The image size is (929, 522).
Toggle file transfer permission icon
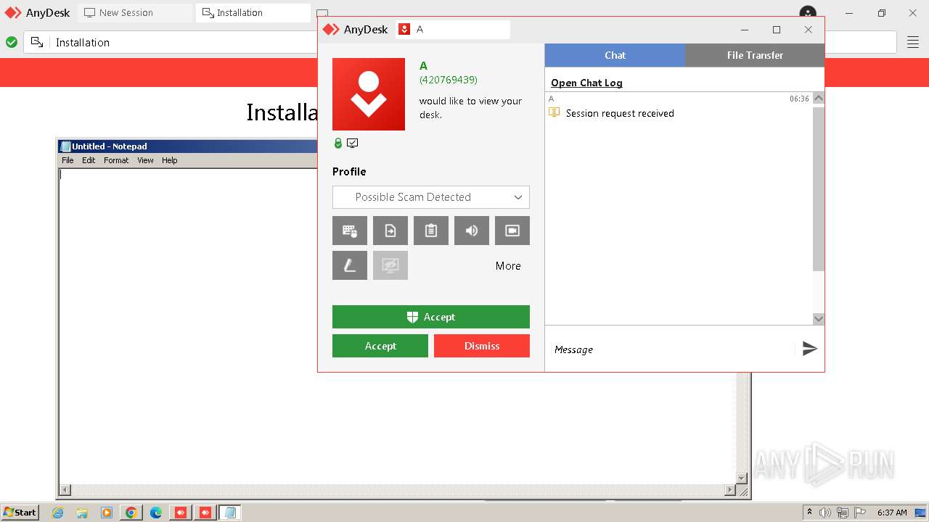[x=390, y=231]
